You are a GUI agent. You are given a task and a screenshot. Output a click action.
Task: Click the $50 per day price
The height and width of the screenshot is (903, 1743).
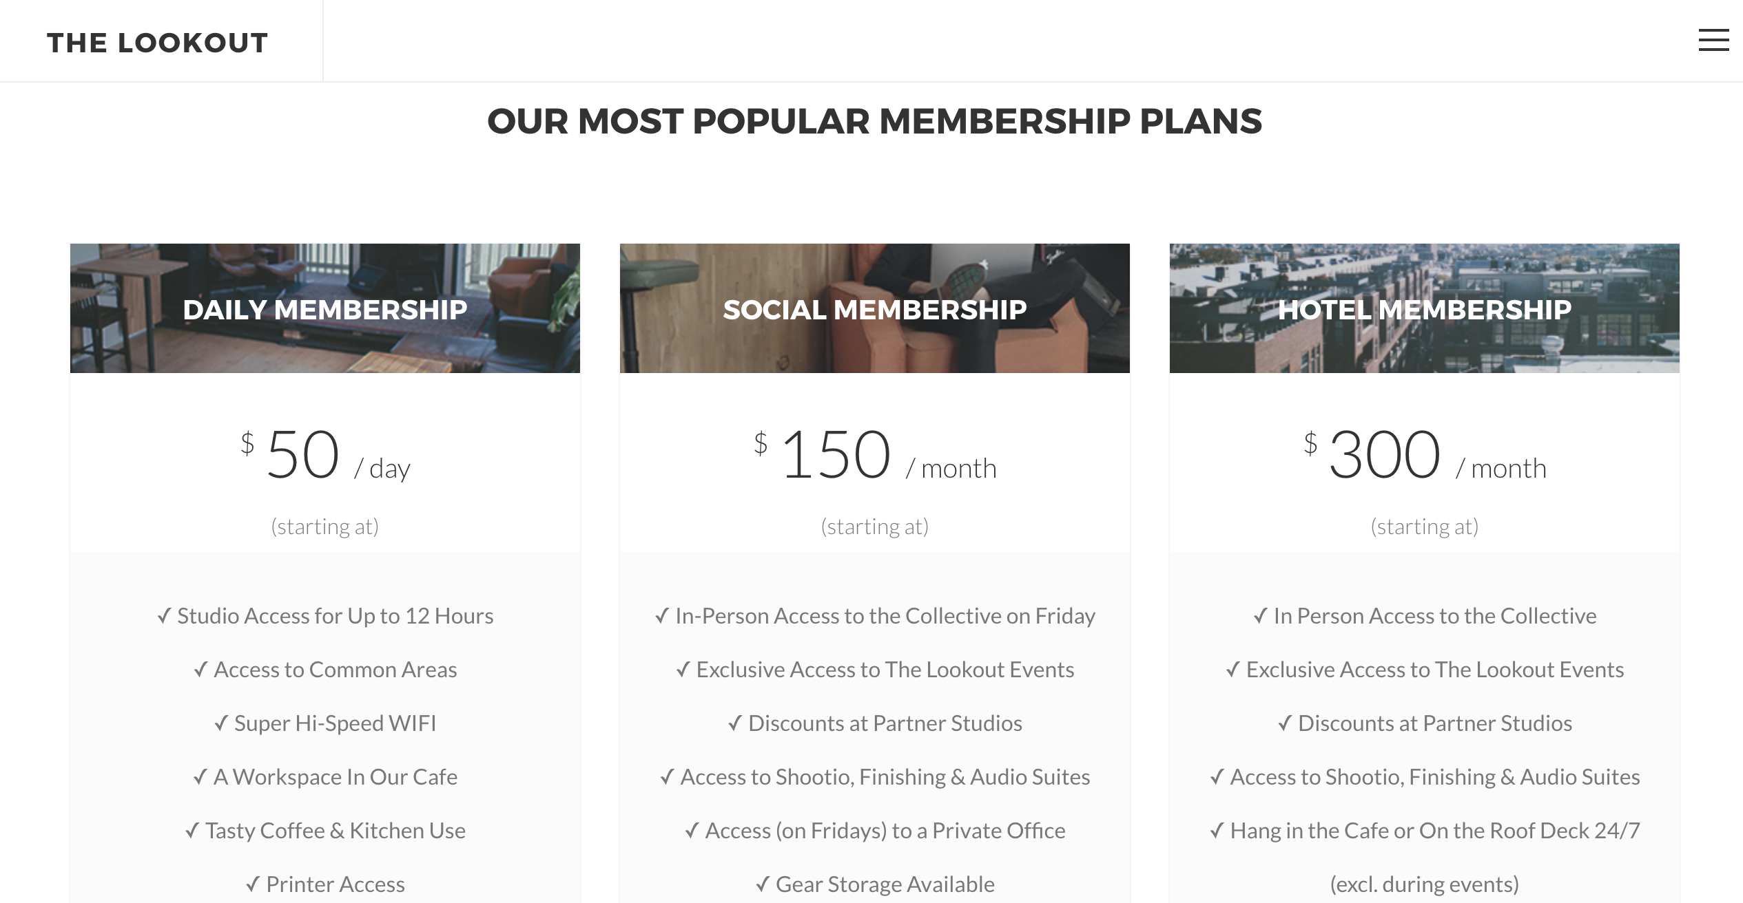(x=324, y=456)
